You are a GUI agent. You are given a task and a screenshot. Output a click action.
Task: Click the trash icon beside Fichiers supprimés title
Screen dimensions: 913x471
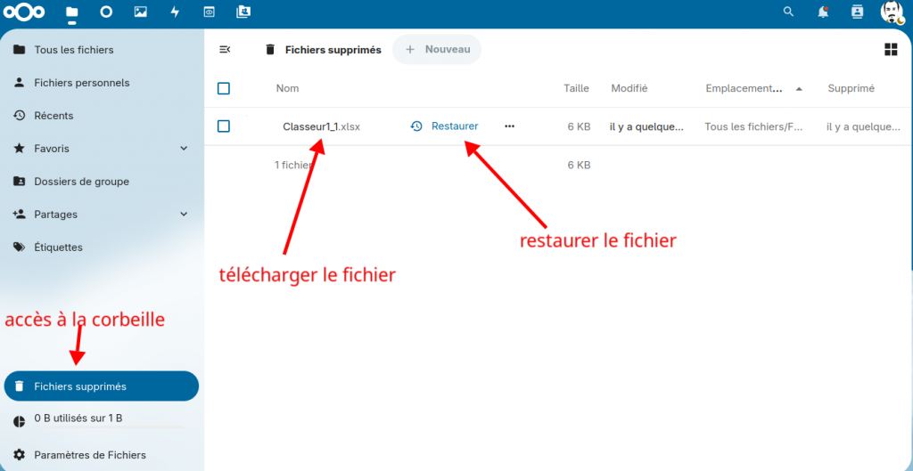[269, 50]
